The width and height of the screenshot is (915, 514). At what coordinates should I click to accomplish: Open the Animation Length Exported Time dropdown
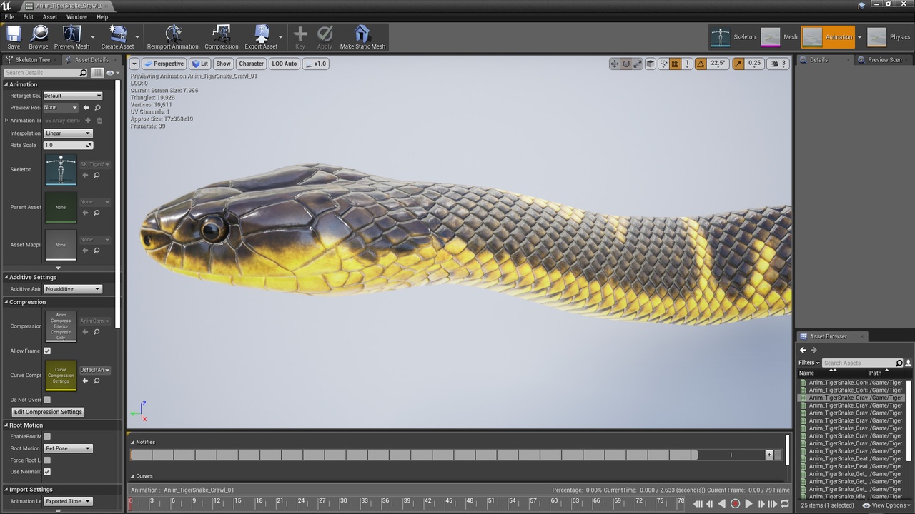coord(68,501)
